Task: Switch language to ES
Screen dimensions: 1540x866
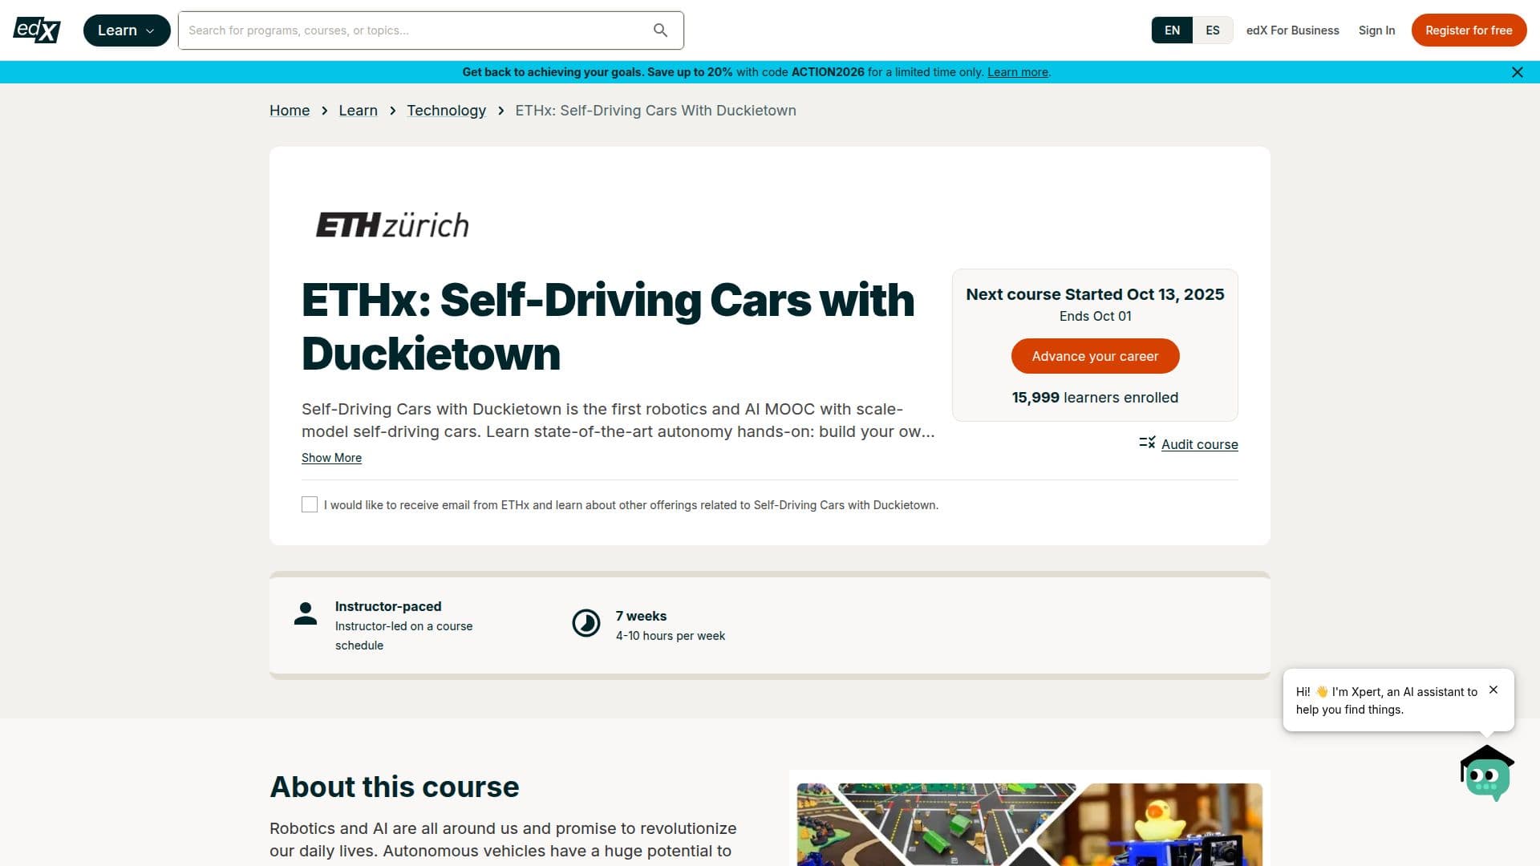Action: pyautogui.click(x=1213, y=30)
